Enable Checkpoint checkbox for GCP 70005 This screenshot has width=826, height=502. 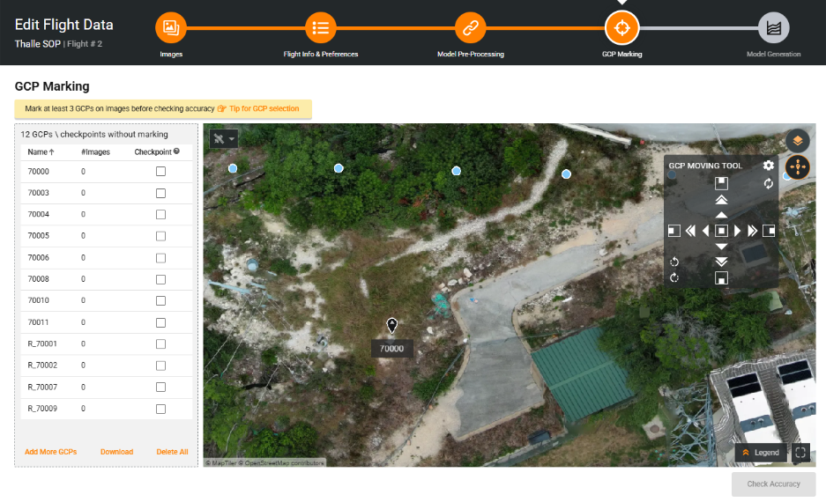(x=160, y=236)
